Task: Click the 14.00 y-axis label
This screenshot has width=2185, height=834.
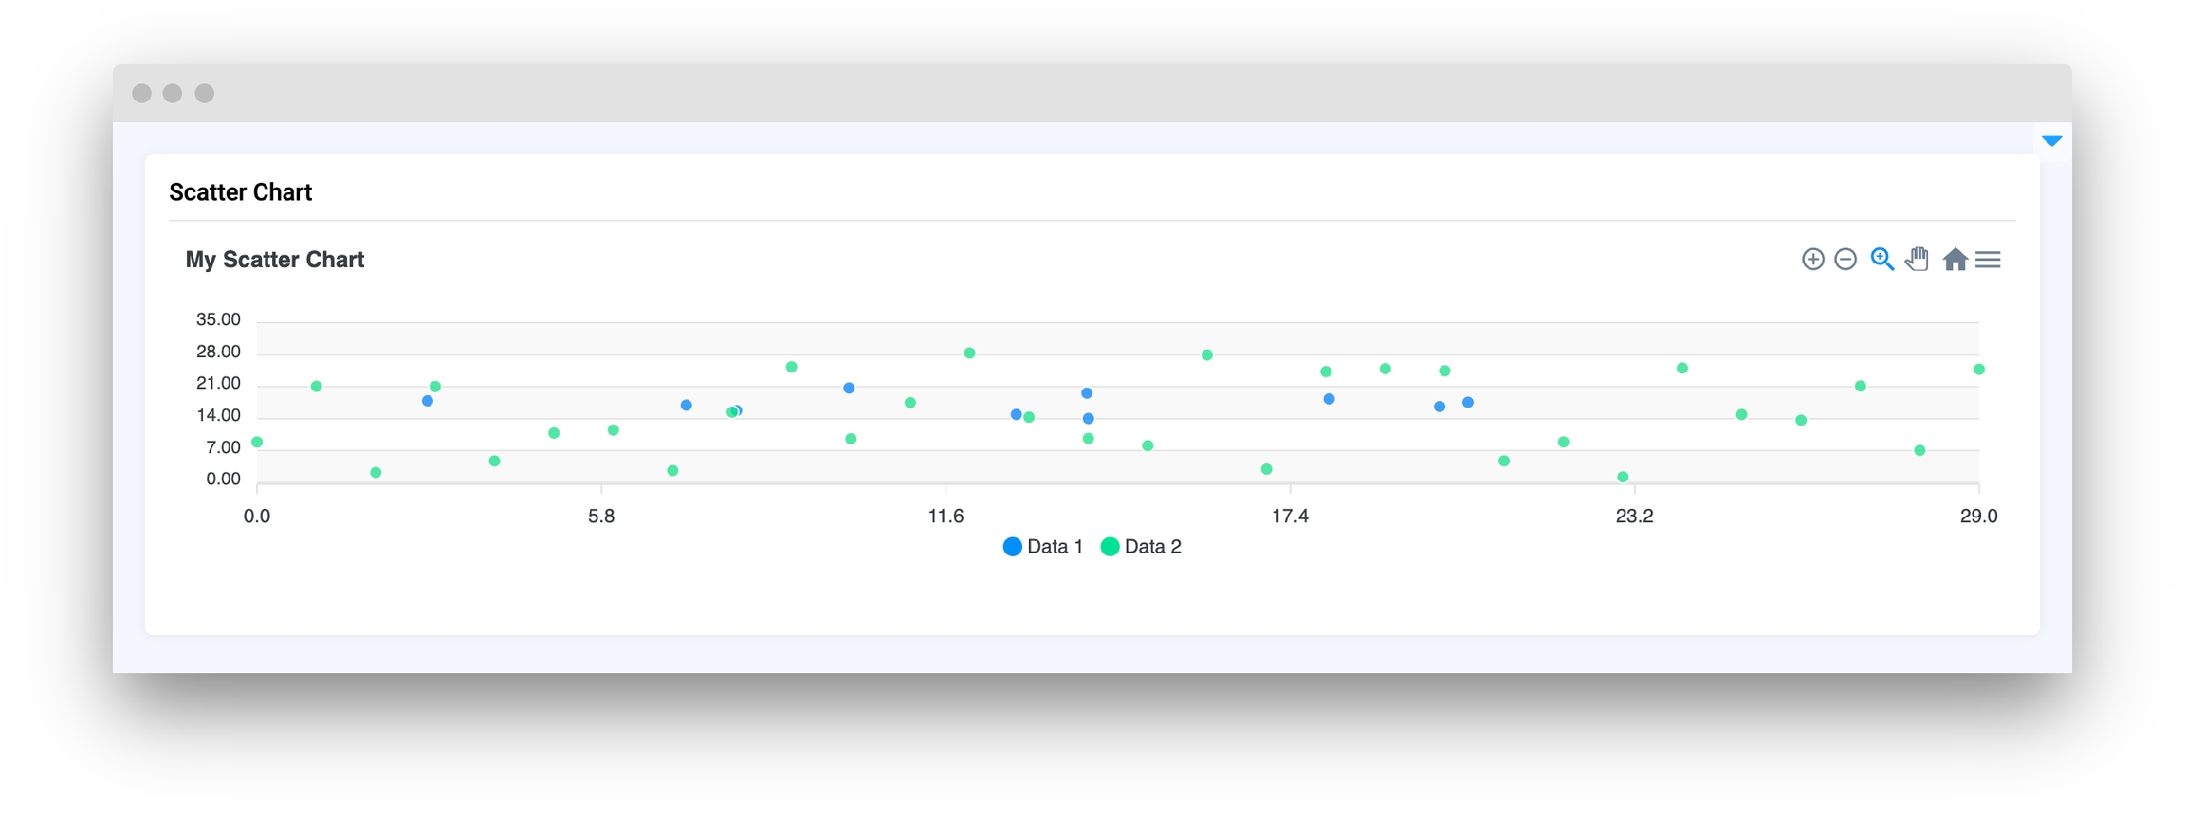Action: tap(218, 415)
